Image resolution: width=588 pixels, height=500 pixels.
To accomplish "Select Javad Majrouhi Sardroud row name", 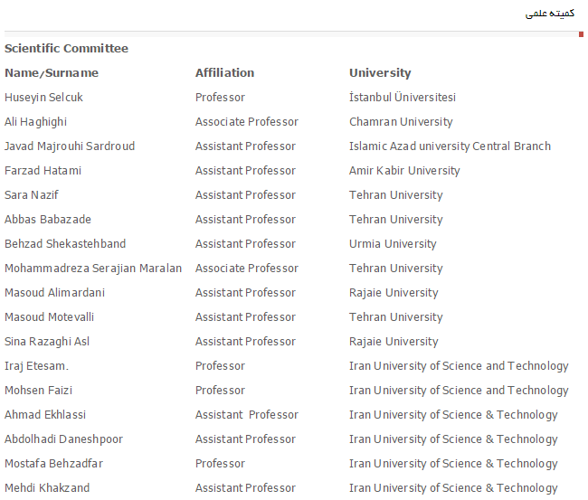I will [70, 146].
